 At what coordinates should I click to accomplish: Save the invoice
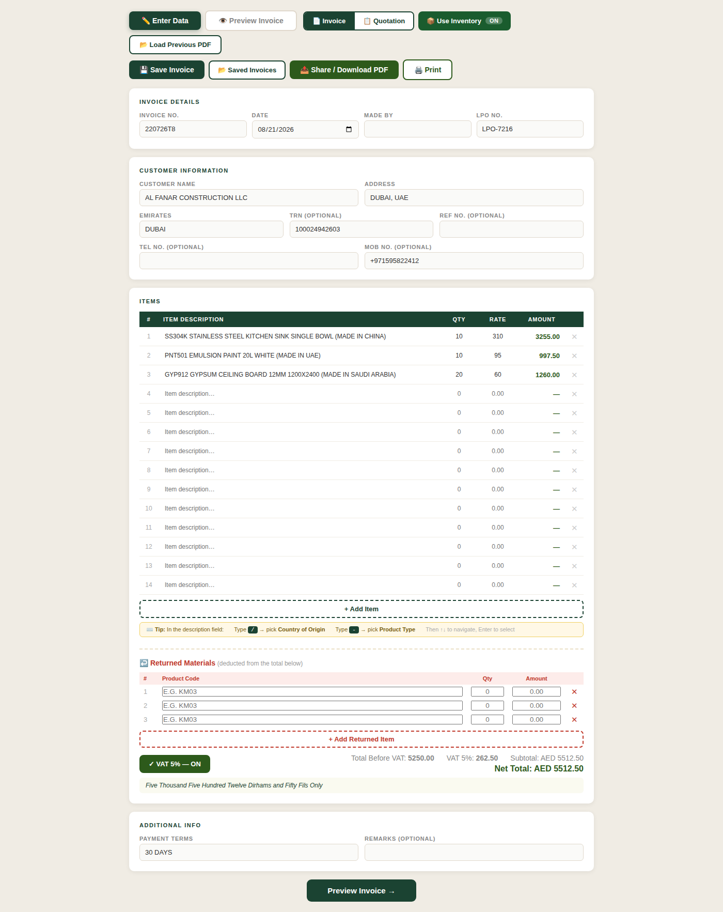(167, 70)
